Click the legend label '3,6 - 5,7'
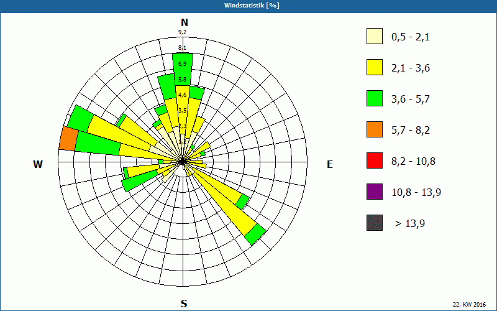This screenshot has height=311, width=497. [x=411, y=100]
